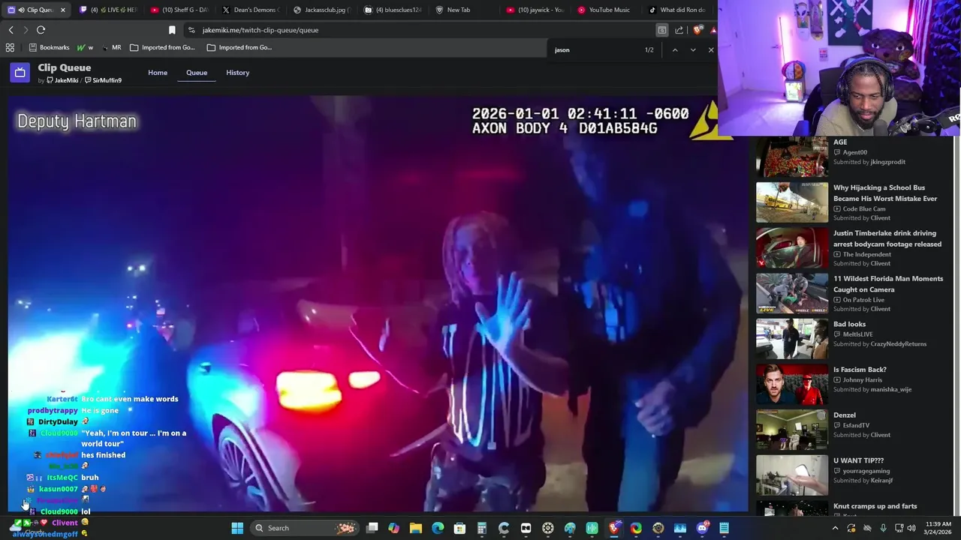Screen dimensions: 961x540
Task: Open the 'Bad looks' clip by MeltIsLIVE
Action: (849, 324)
